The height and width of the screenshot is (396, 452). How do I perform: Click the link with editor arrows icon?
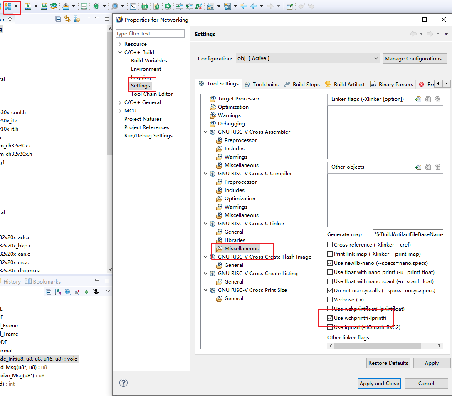[x=67, y=19]
